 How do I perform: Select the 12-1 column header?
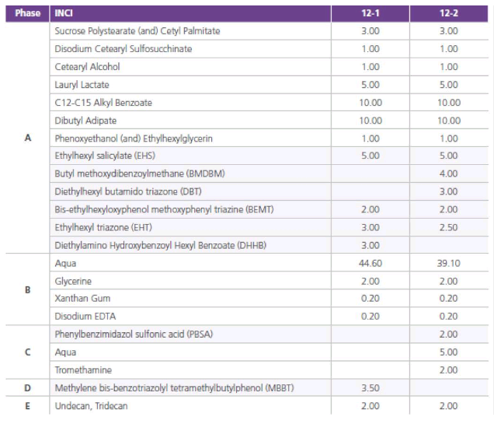(x=370, y=13)
